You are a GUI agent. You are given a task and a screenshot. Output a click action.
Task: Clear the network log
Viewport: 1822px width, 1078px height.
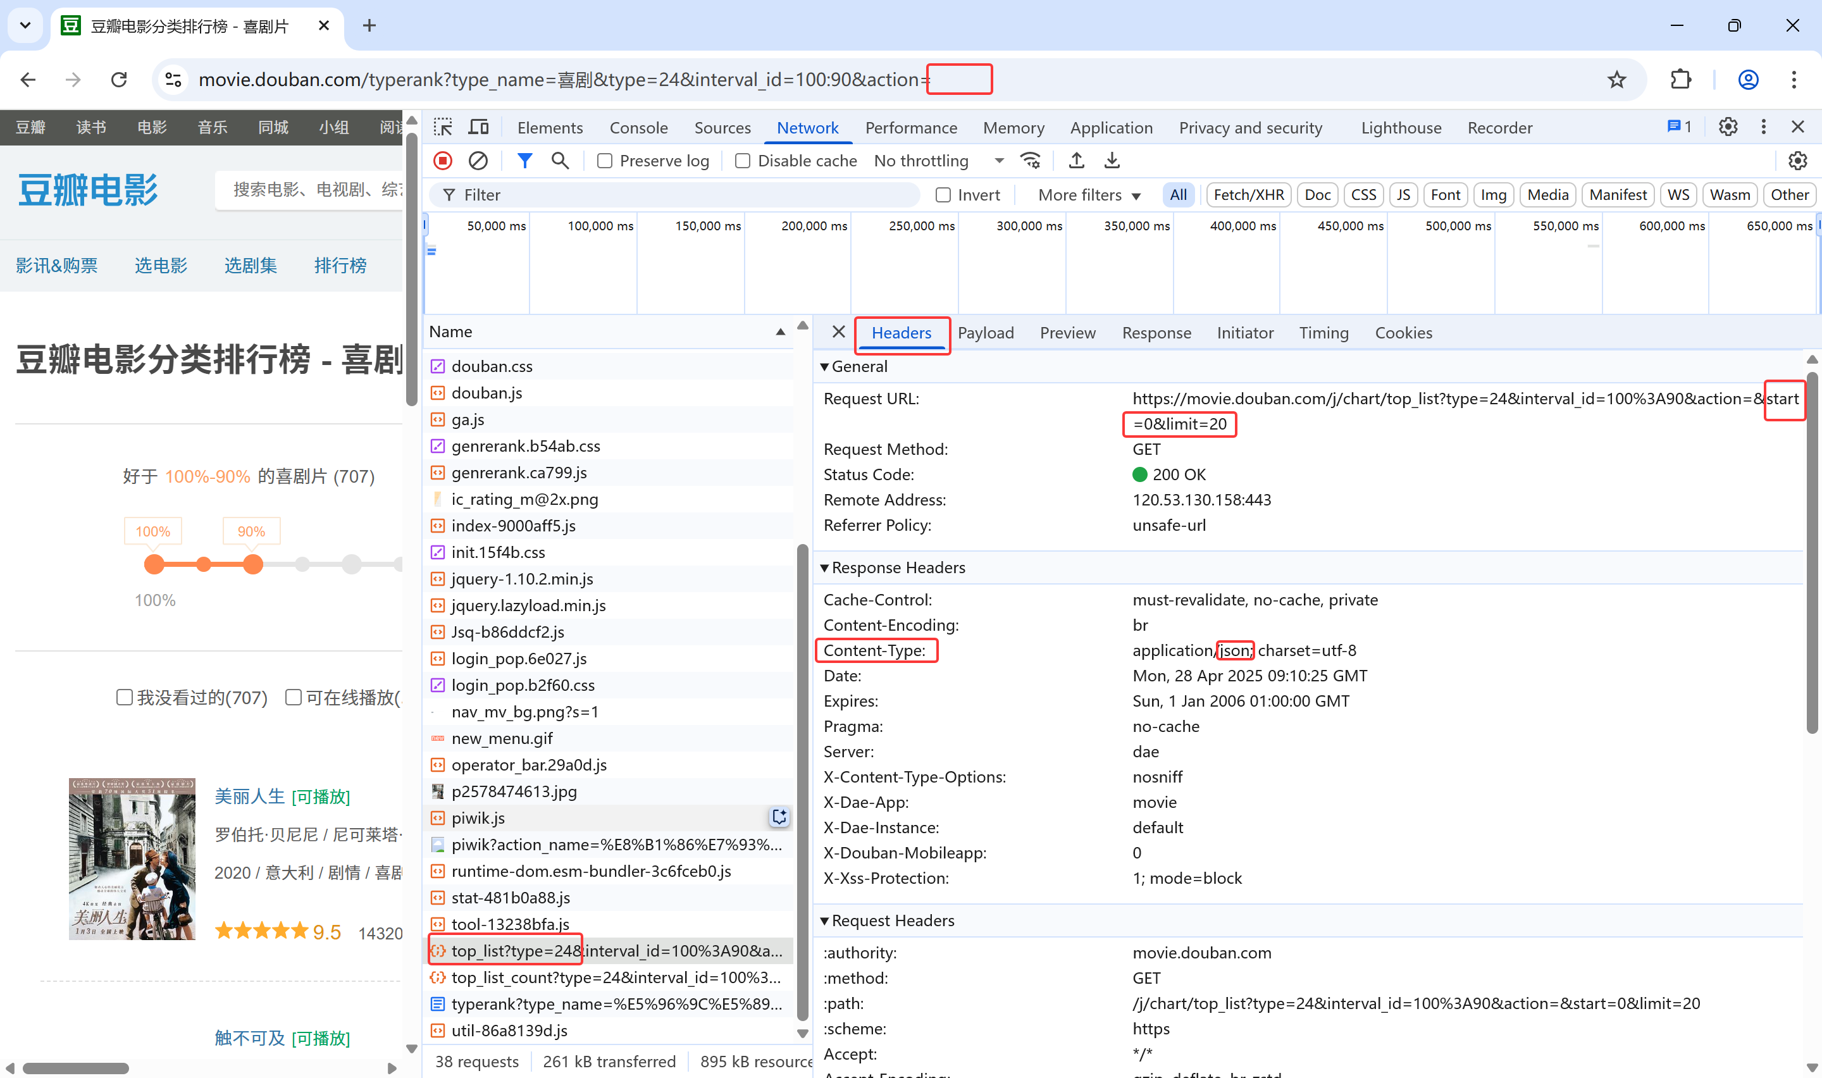click(x=478, y=161)
